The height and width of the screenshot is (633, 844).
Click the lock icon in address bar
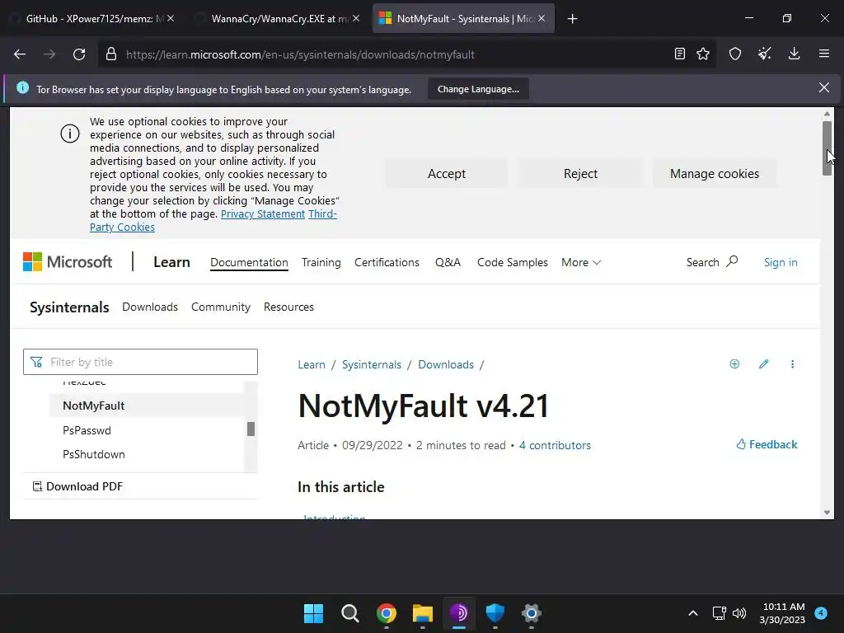click(111, 54)
